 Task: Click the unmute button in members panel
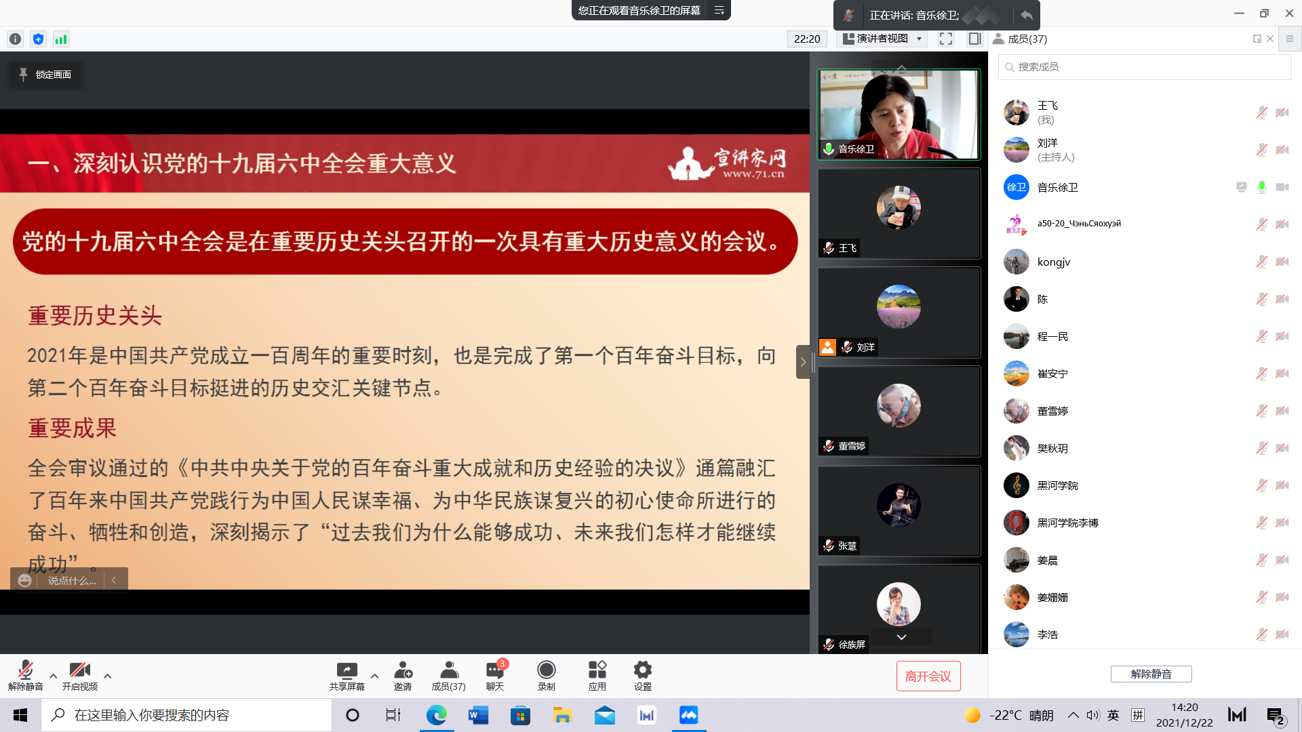coord(1151,674)
